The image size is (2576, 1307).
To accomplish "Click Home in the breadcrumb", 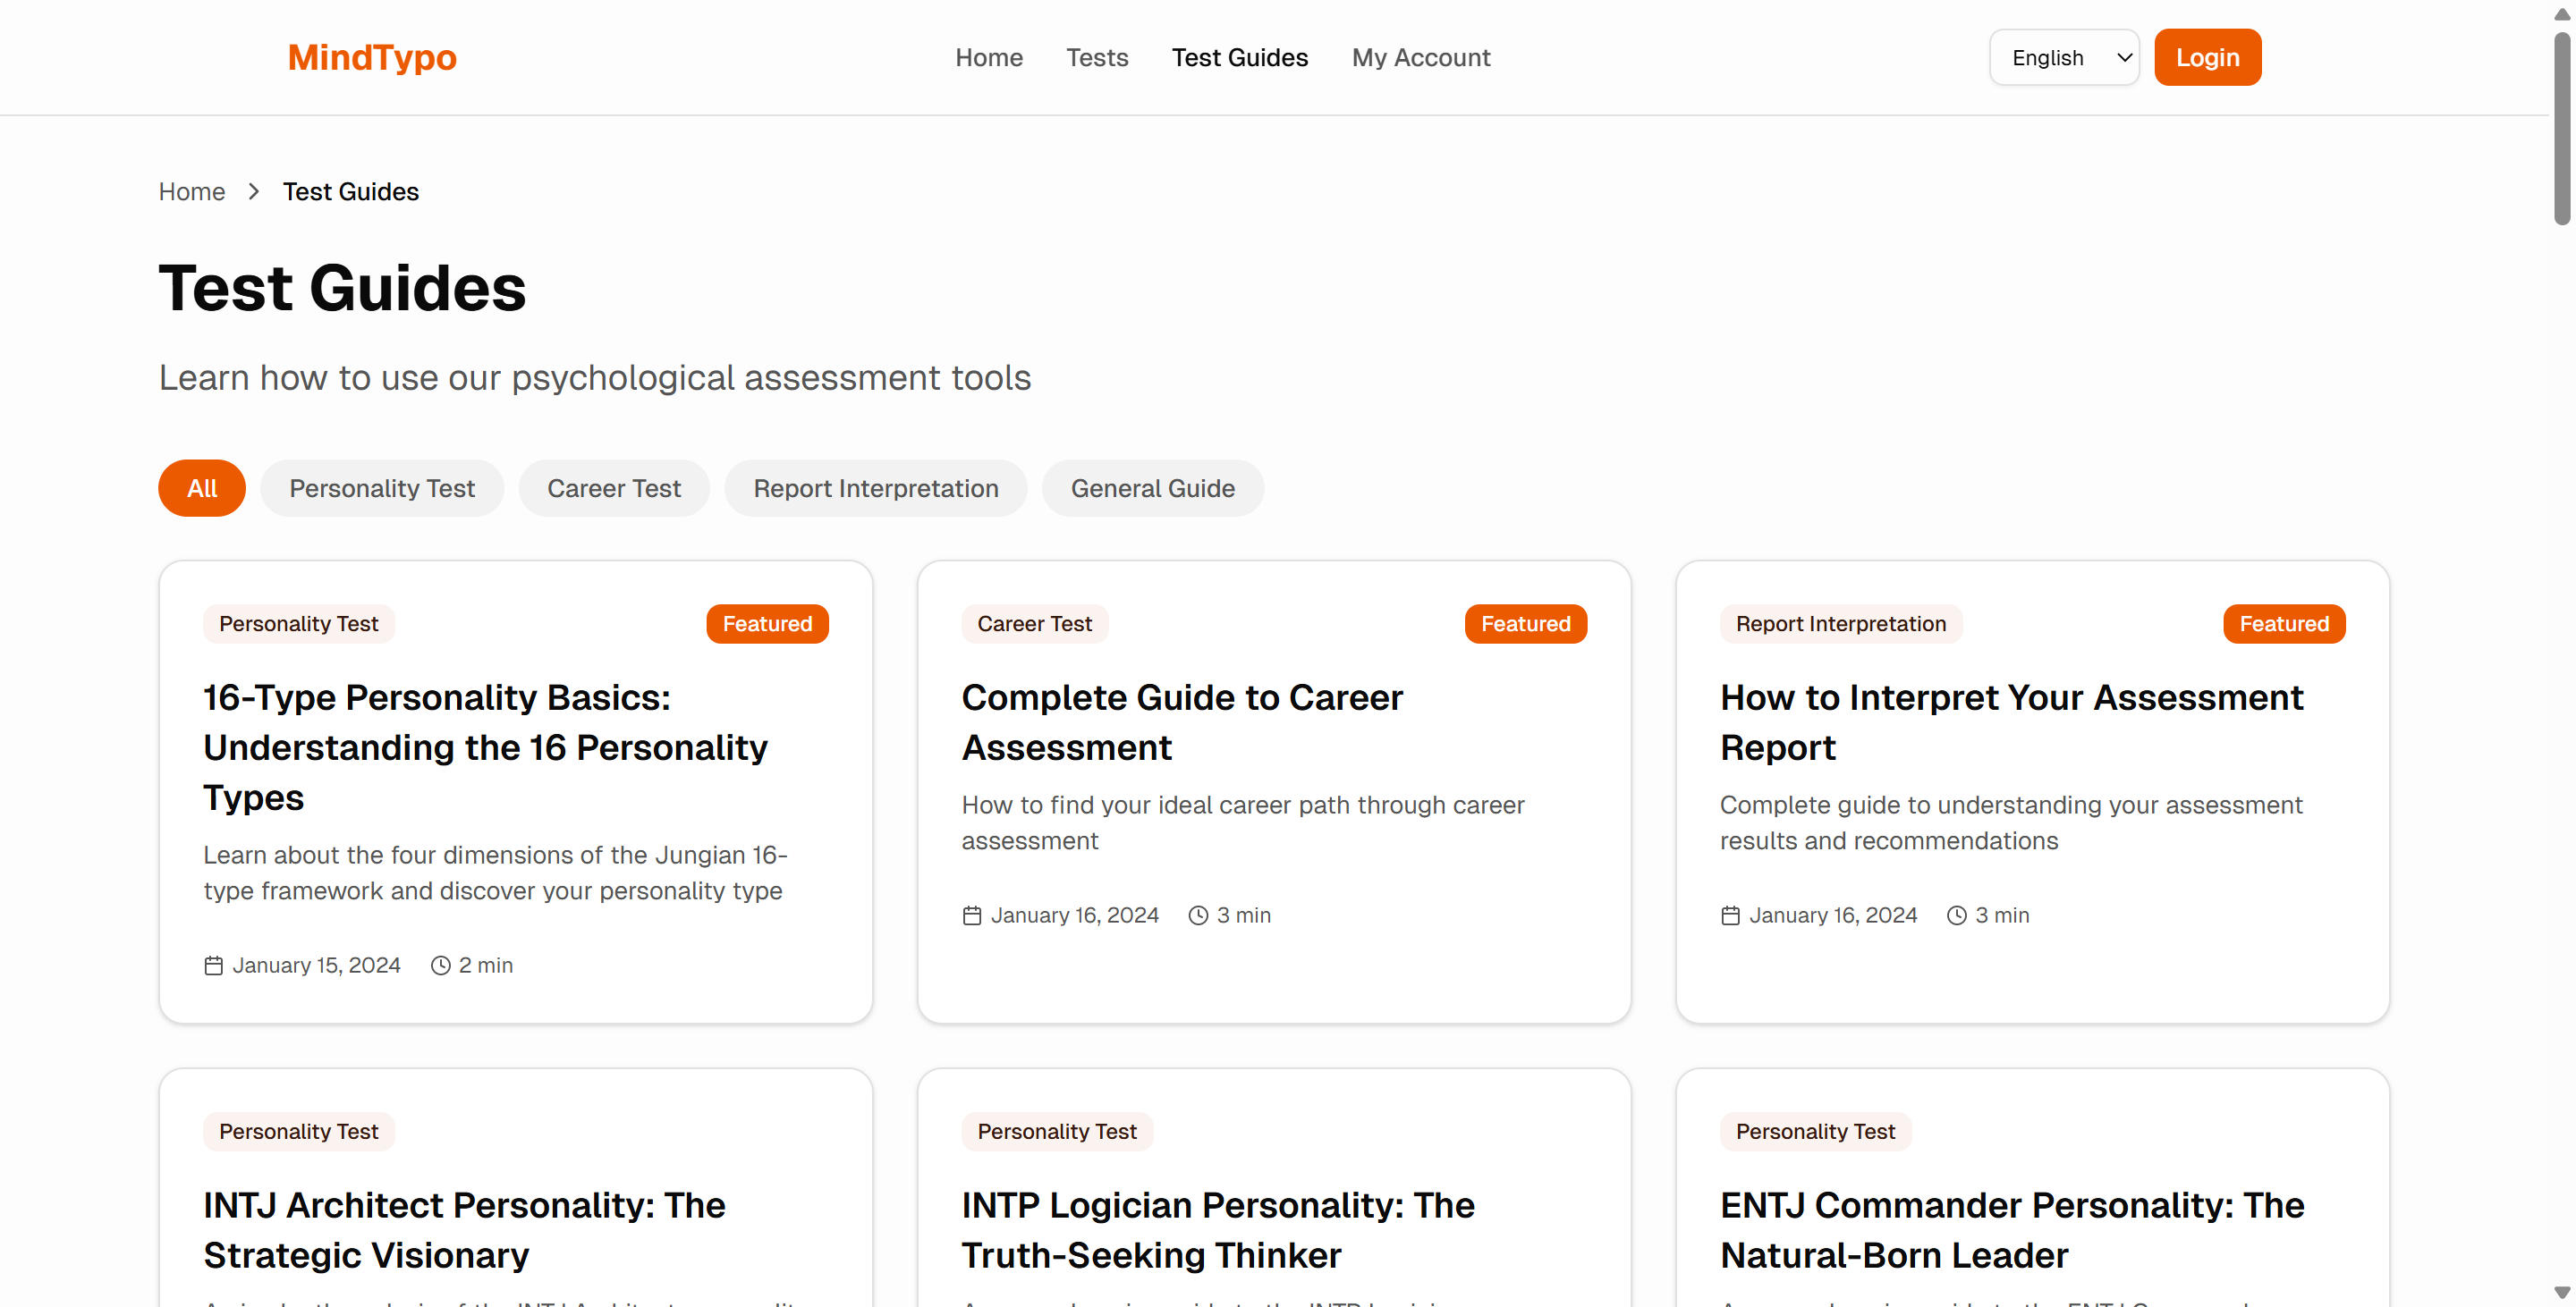I will coord(192,190).
